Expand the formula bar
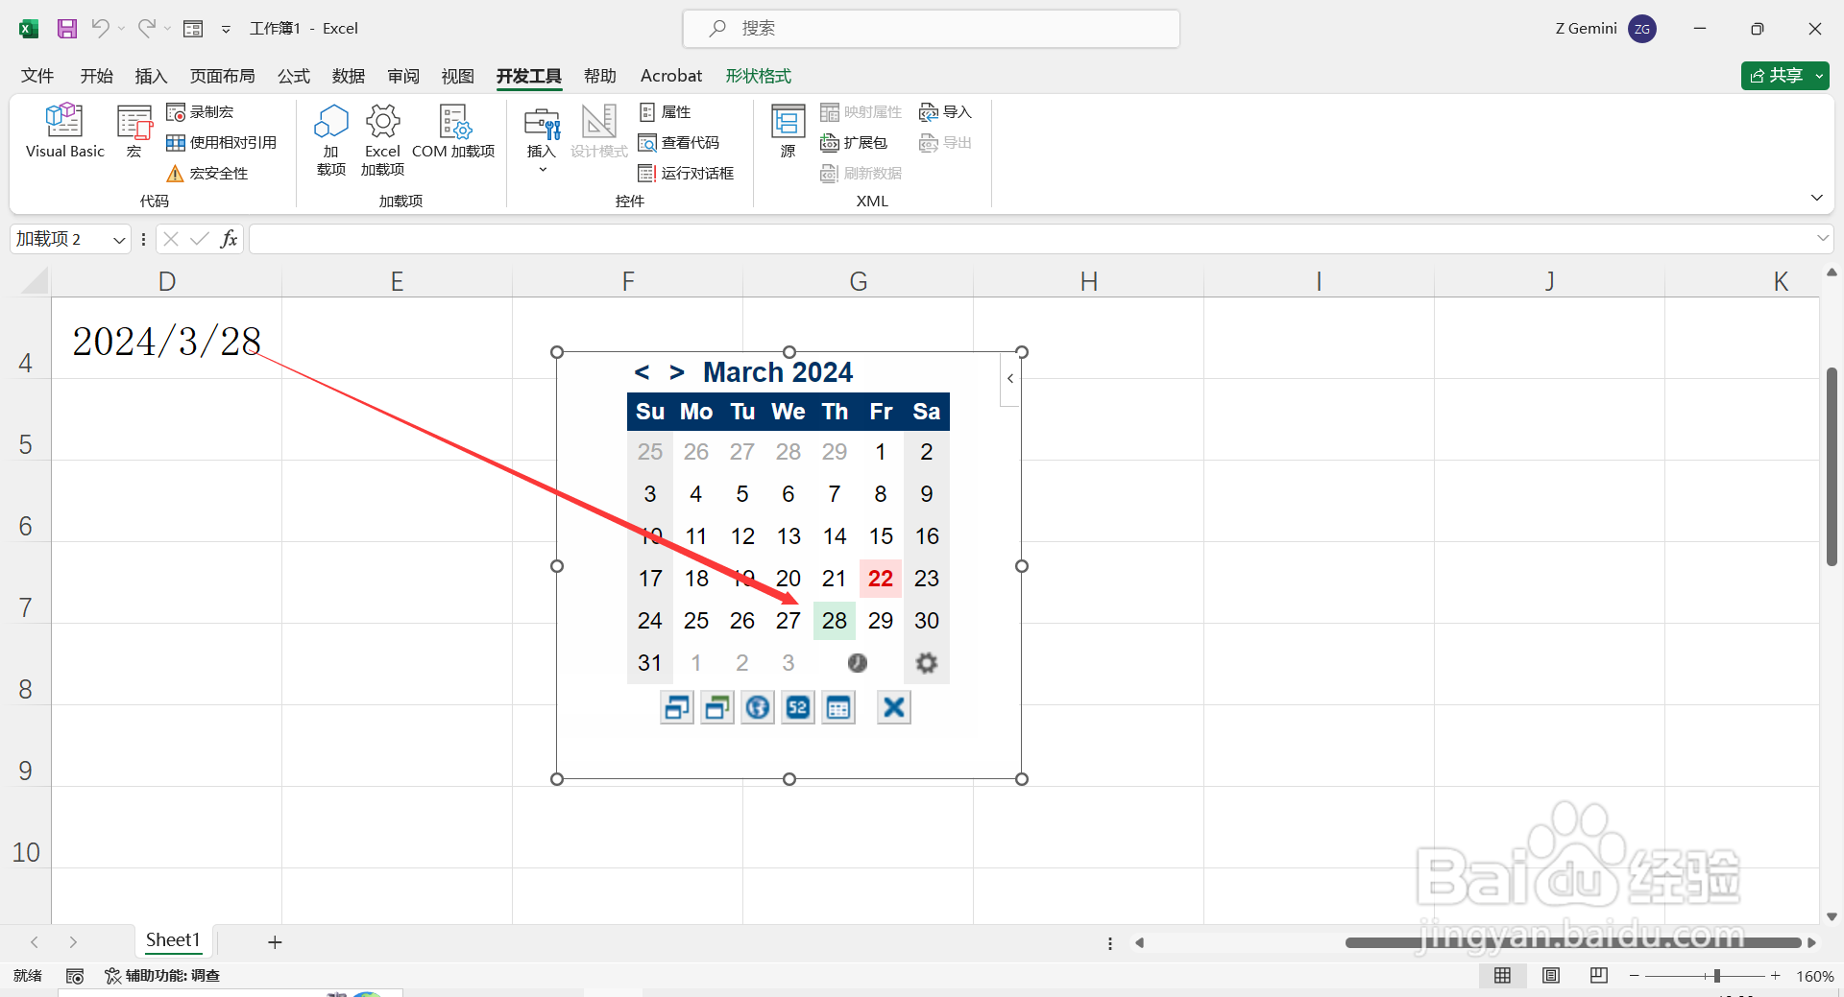This screenshot has height=997, width=1844. pyautogui.click(x=1822, y=238)
